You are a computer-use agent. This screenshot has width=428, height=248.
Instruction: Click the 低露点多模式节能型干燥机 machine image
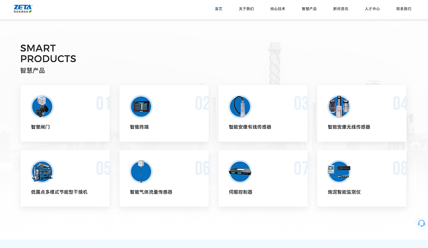coord(42,172)
